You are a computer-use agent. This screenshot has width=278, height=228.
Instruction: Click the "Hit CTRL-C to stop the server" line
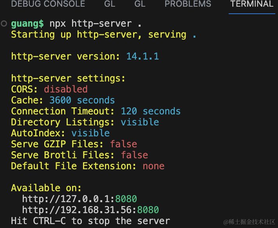[x=90, y=221]
